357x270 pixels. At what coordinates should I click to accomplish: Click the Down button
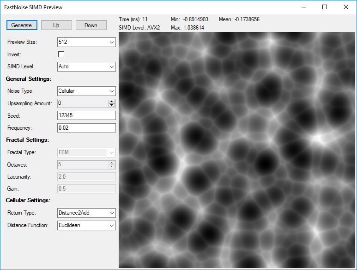point(91,25)
